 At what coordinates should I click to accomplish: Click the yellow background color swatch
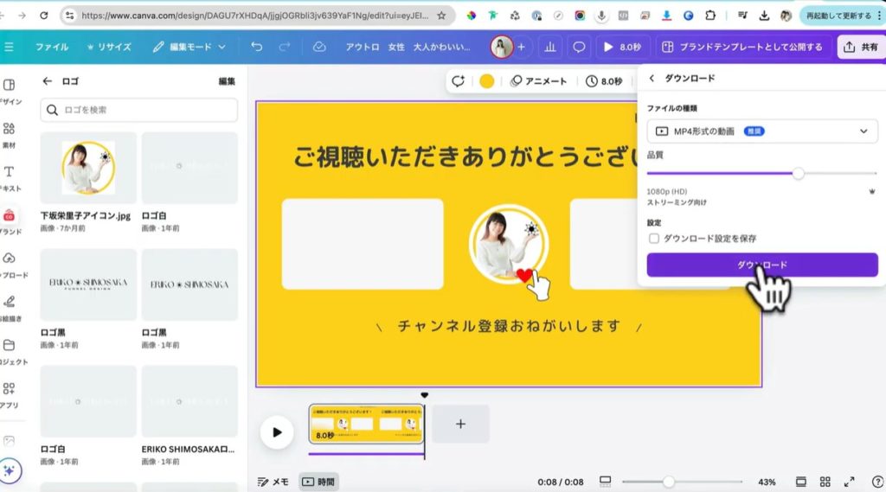pos(487,81)
